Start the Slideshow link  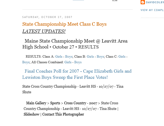point(31,114)
